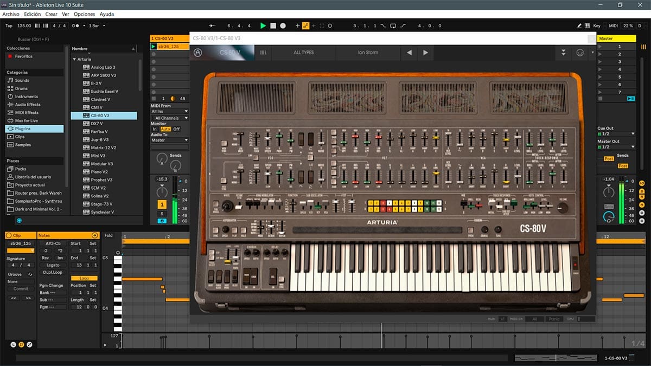The width and height of the screenshot is (651, 366).
Task: Open the Edición menu
Action: point(32,14)
